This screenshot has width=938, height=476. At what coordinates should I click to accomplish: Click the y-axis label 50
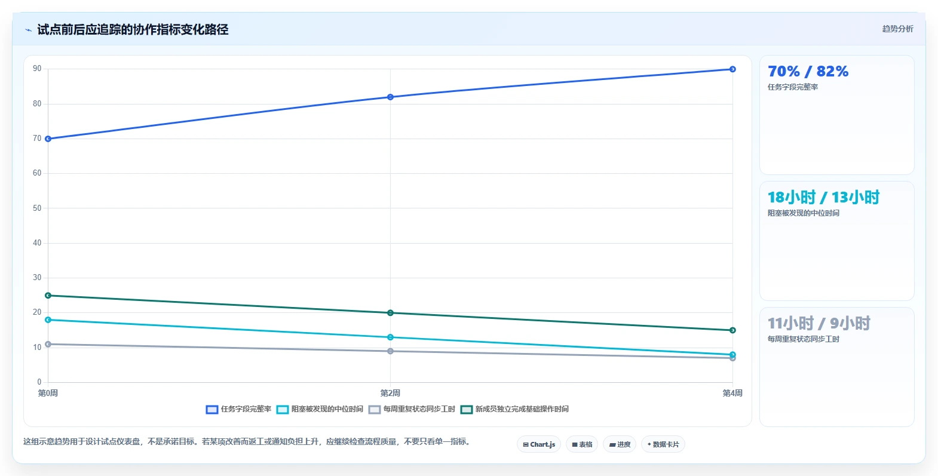click(37, 208)
